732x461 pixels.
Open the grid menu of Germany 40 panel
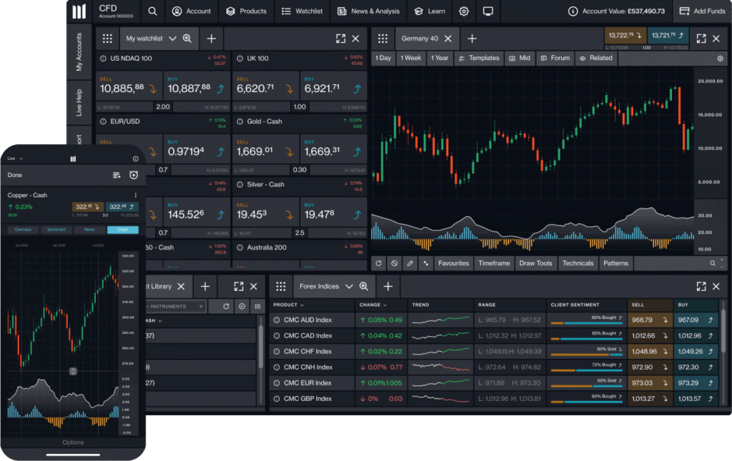[383, 39]
